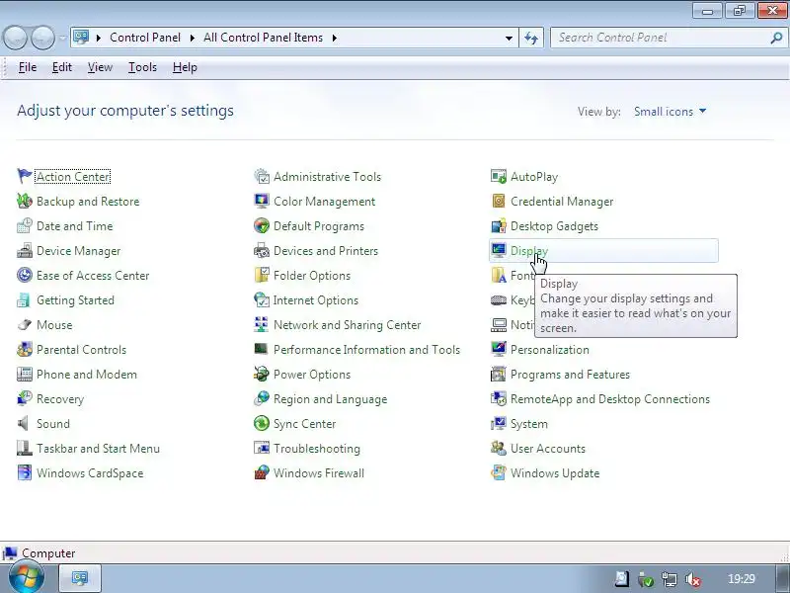Click the Color Management monitor icon

pyautogui.click(x=262, y=201)
